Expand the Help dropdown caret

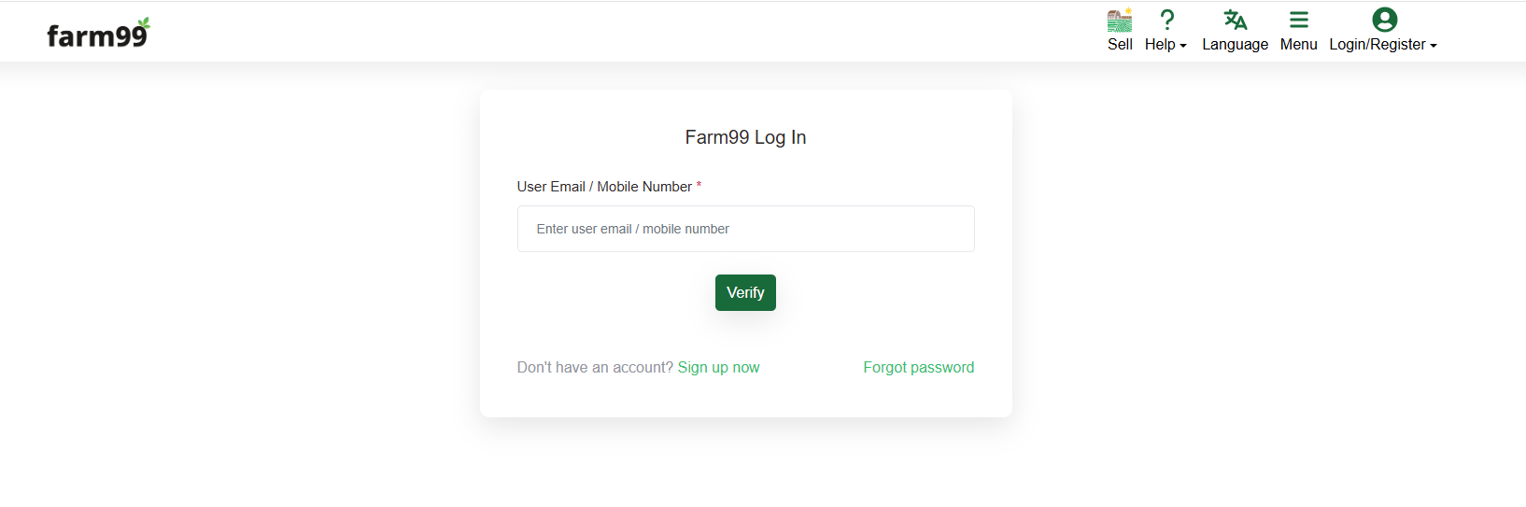(1183, 46)
